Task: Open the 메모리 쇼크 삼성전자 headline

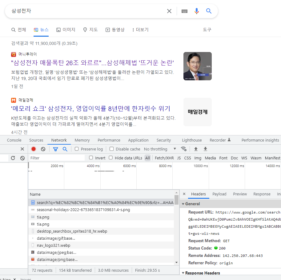Action: pos(90,109)
